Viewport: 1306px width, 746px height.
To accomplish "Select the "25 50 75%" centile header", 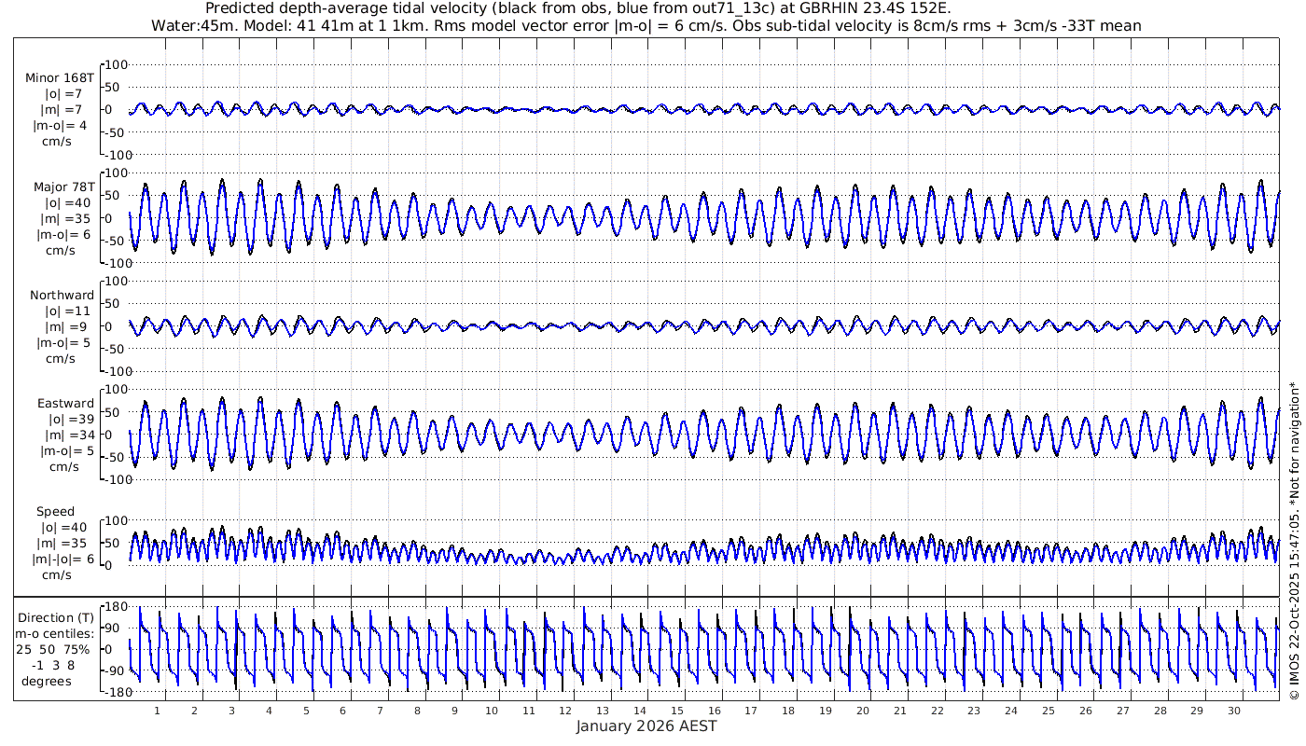I will [52, 649].
